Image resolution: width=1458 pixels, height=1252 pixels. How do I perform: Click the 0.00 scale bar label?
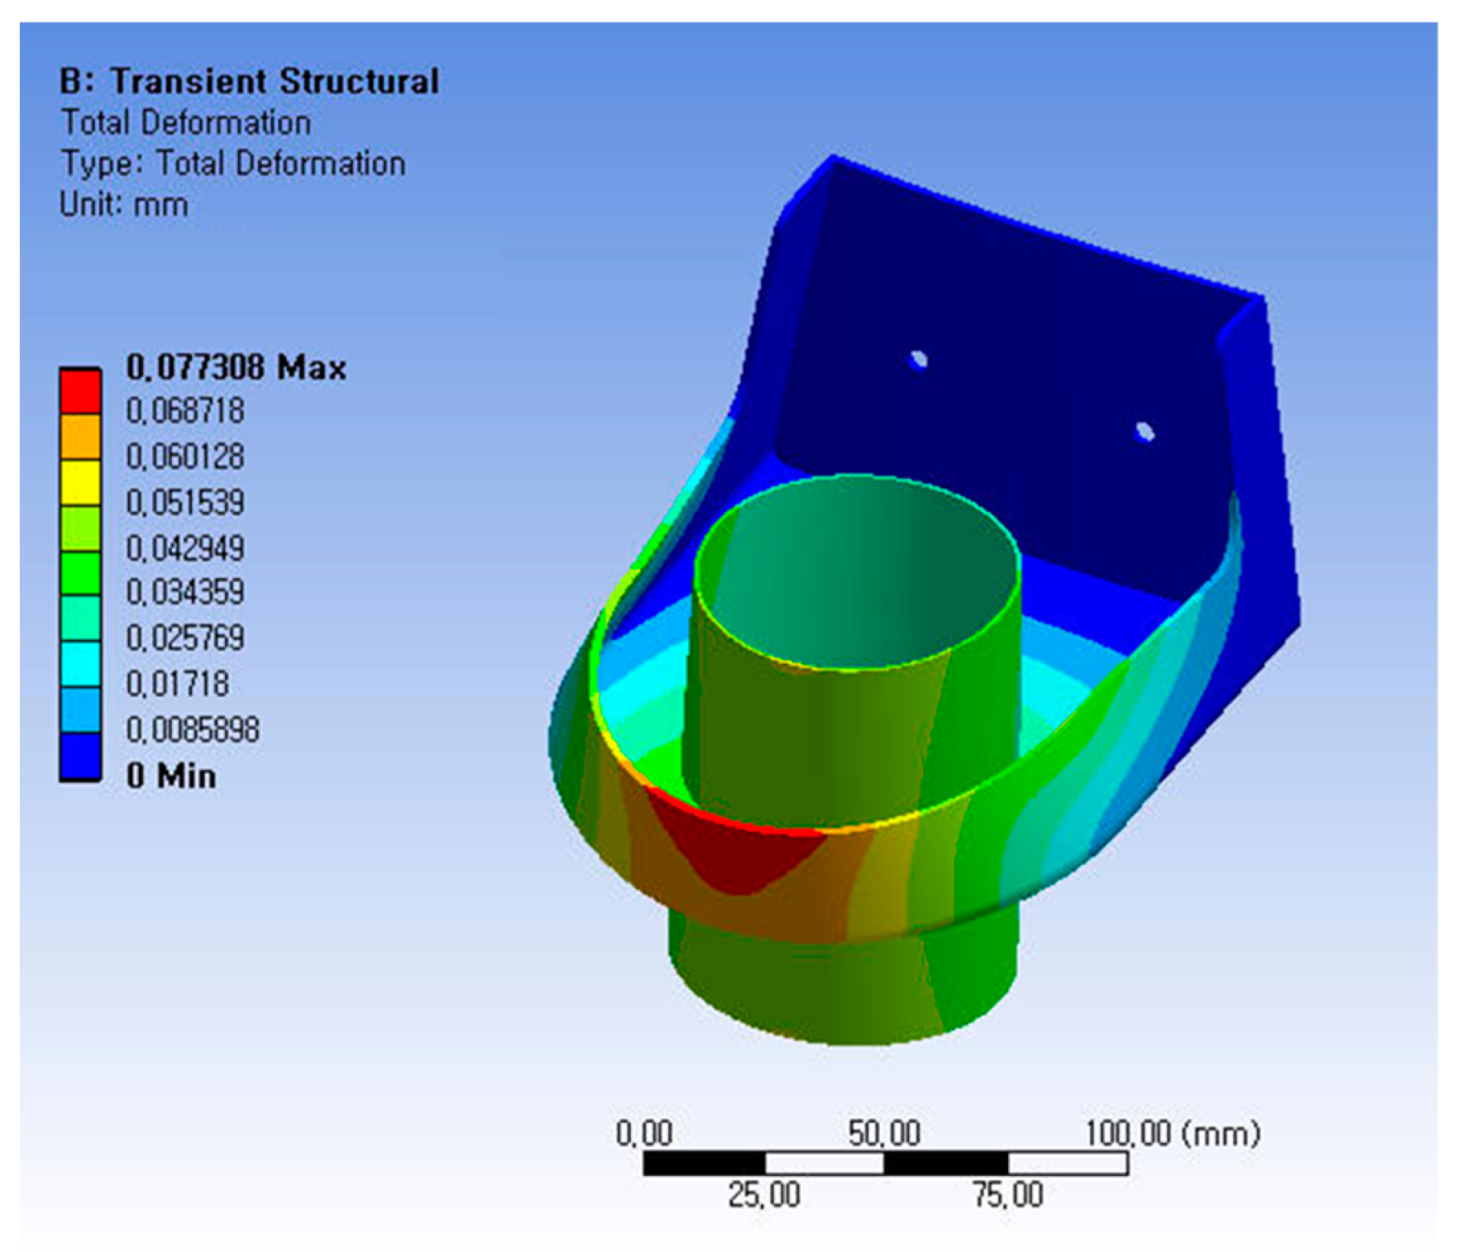click(x=643, y=1133)
